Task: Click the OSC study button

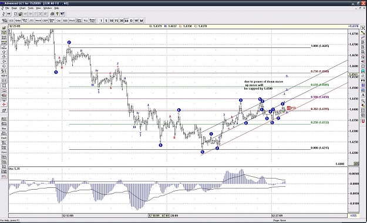Action: pos(59,20)
